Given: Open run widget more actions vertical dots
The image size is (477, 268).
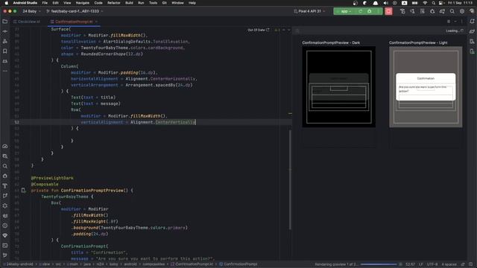Looking at the screenshot, I should pos(378,11).
